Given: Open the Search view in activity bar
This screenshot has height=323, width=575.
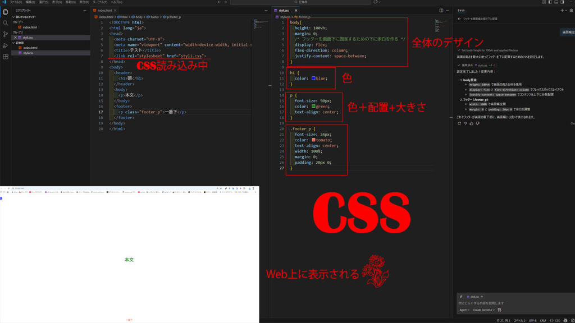Looking at the screenshot, I should [6, 23].
